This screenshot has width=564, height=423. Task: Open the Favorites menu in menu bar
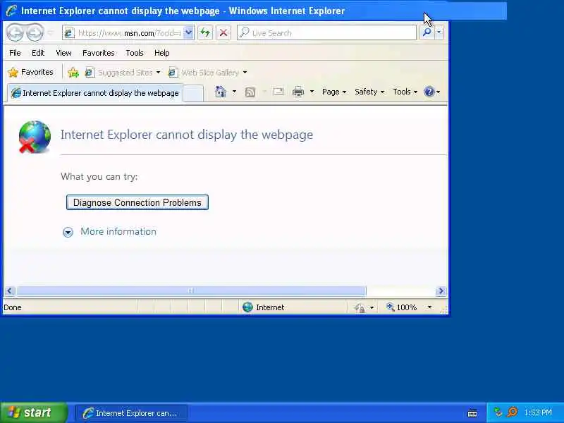click(x=99, y=53)
